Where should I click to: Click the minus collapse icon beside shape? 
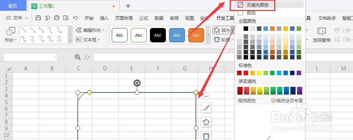point(206,96)
